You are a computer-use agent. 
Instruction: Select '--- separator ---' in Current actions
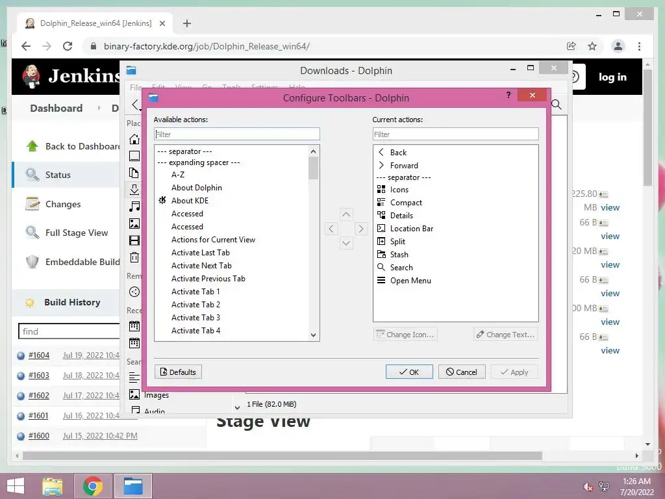(403, 177)
